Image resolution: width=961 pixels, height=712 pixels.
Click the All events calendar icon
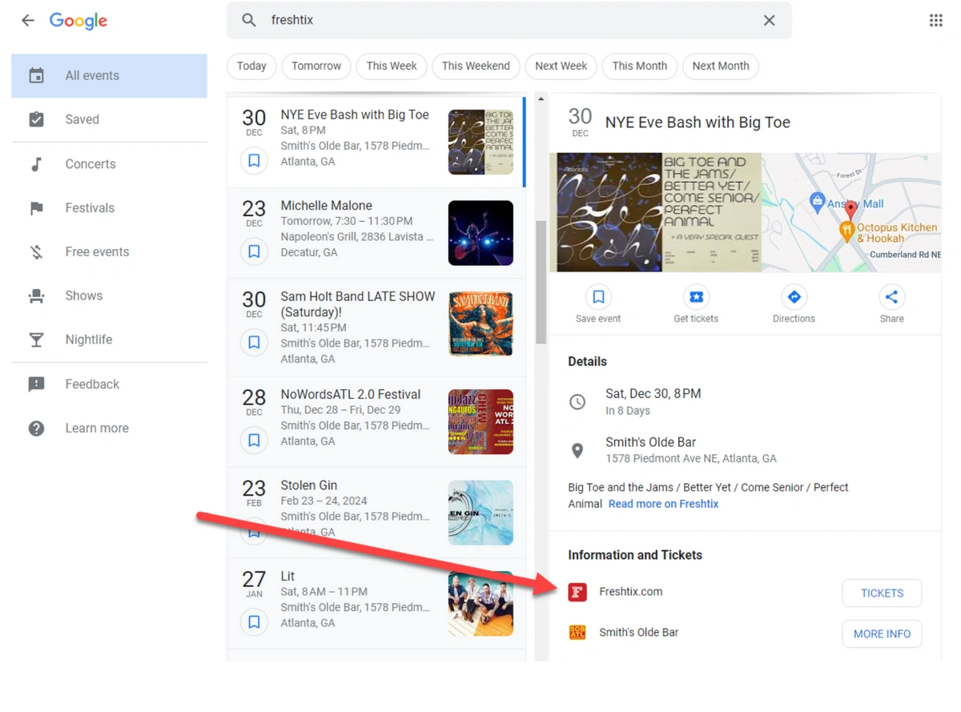tap(36, 76)
